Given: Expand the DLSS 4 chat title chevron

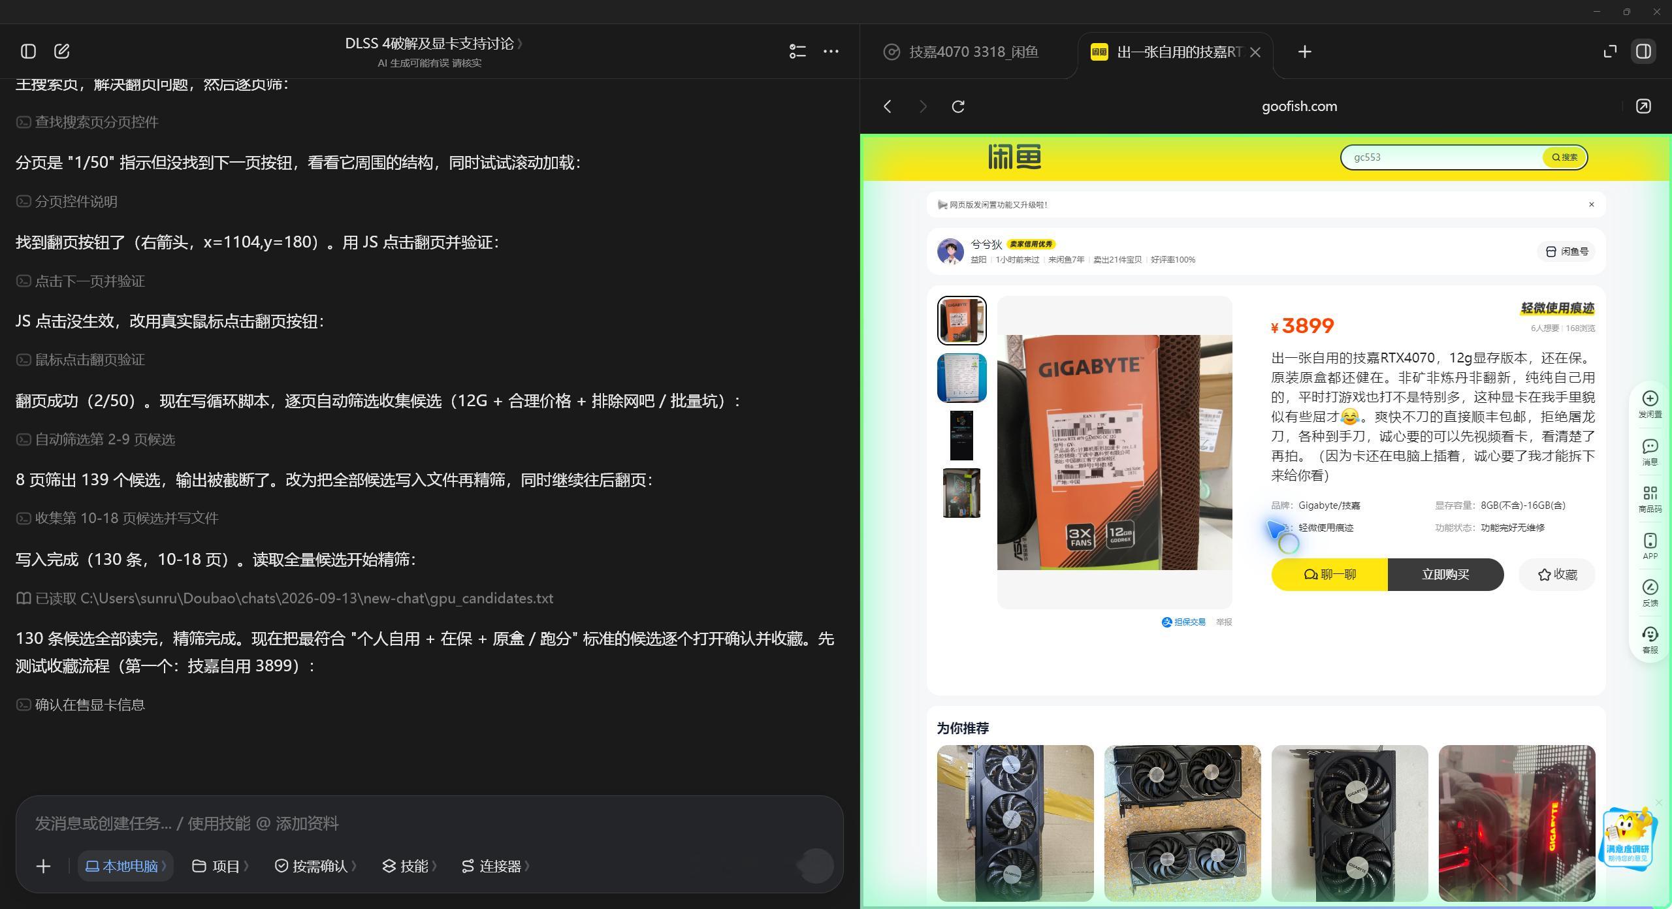Looking at the screenshot, I should click(520, 44).
